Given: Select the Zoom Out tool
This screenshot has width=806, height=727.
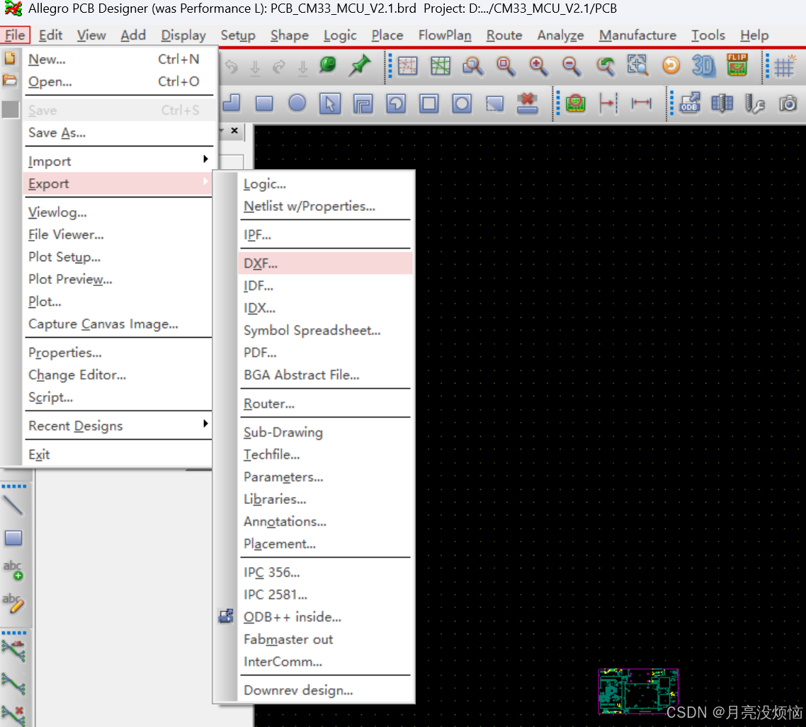Looking at the screenshot, I should [x=571, y=65].
